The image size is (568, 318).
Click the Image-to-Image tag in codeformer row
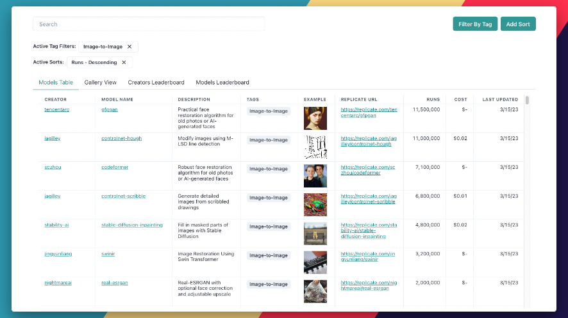pyautogui.click(x=269, y=169)
